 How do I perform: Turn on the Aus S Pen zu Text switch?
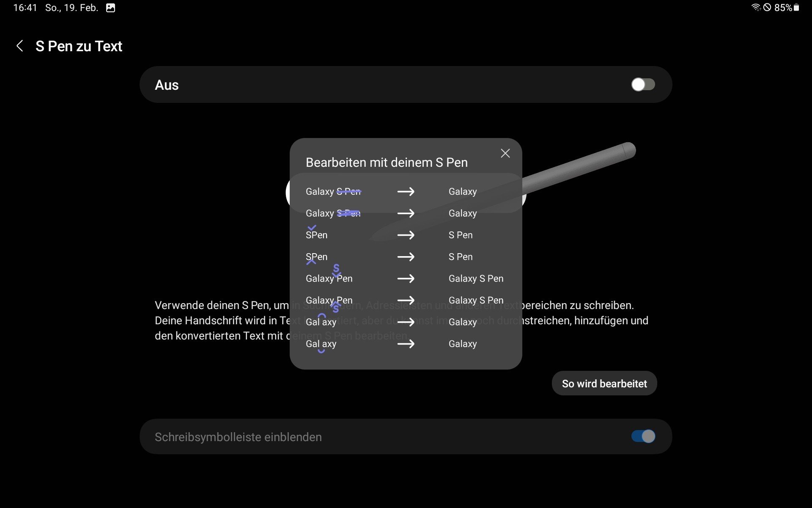[643, 85]
